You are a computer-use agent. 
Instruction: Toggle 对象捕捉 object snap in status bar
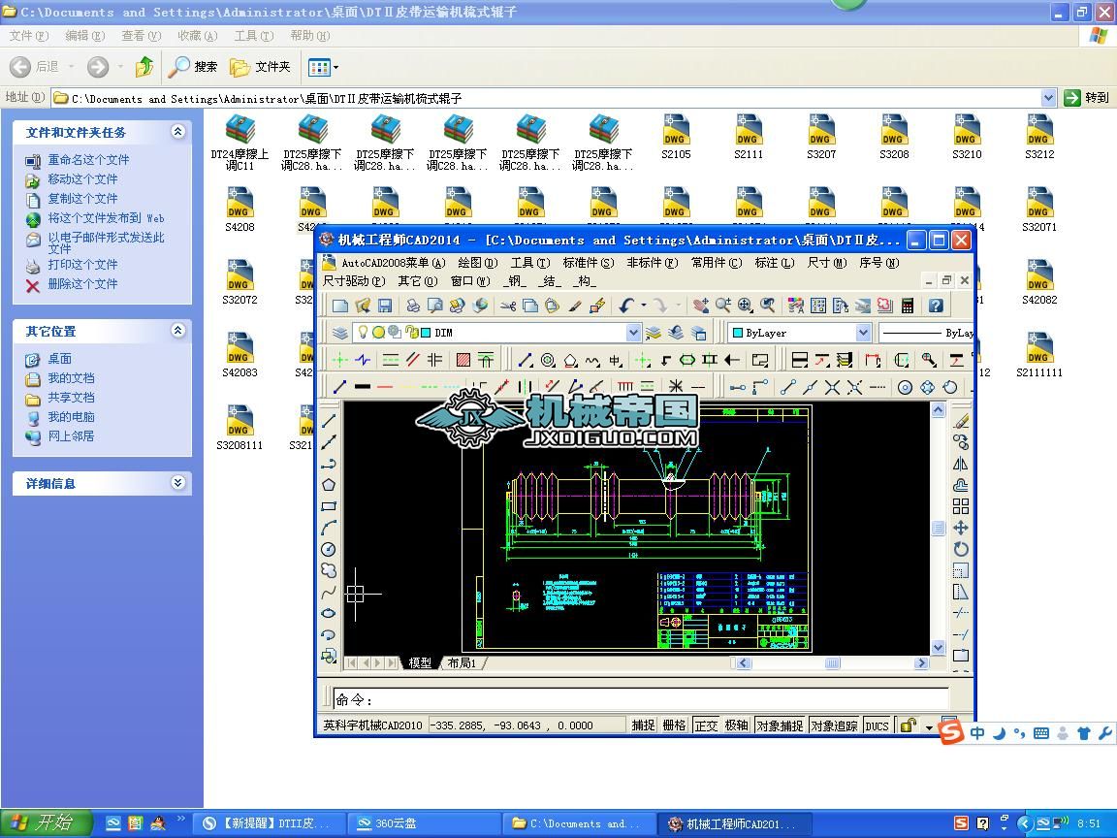click(x=779, y=725)
